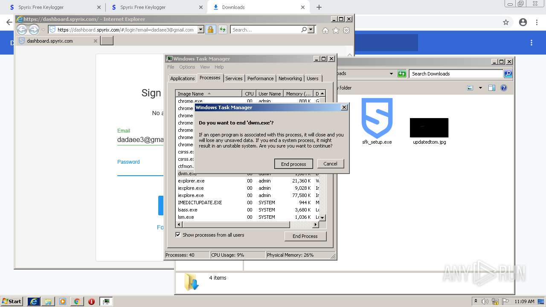Image resolution: width=546 pixels, height=307 pixels.
Task: Click Chrome bookmark star icon
Action: coord(506,22)
